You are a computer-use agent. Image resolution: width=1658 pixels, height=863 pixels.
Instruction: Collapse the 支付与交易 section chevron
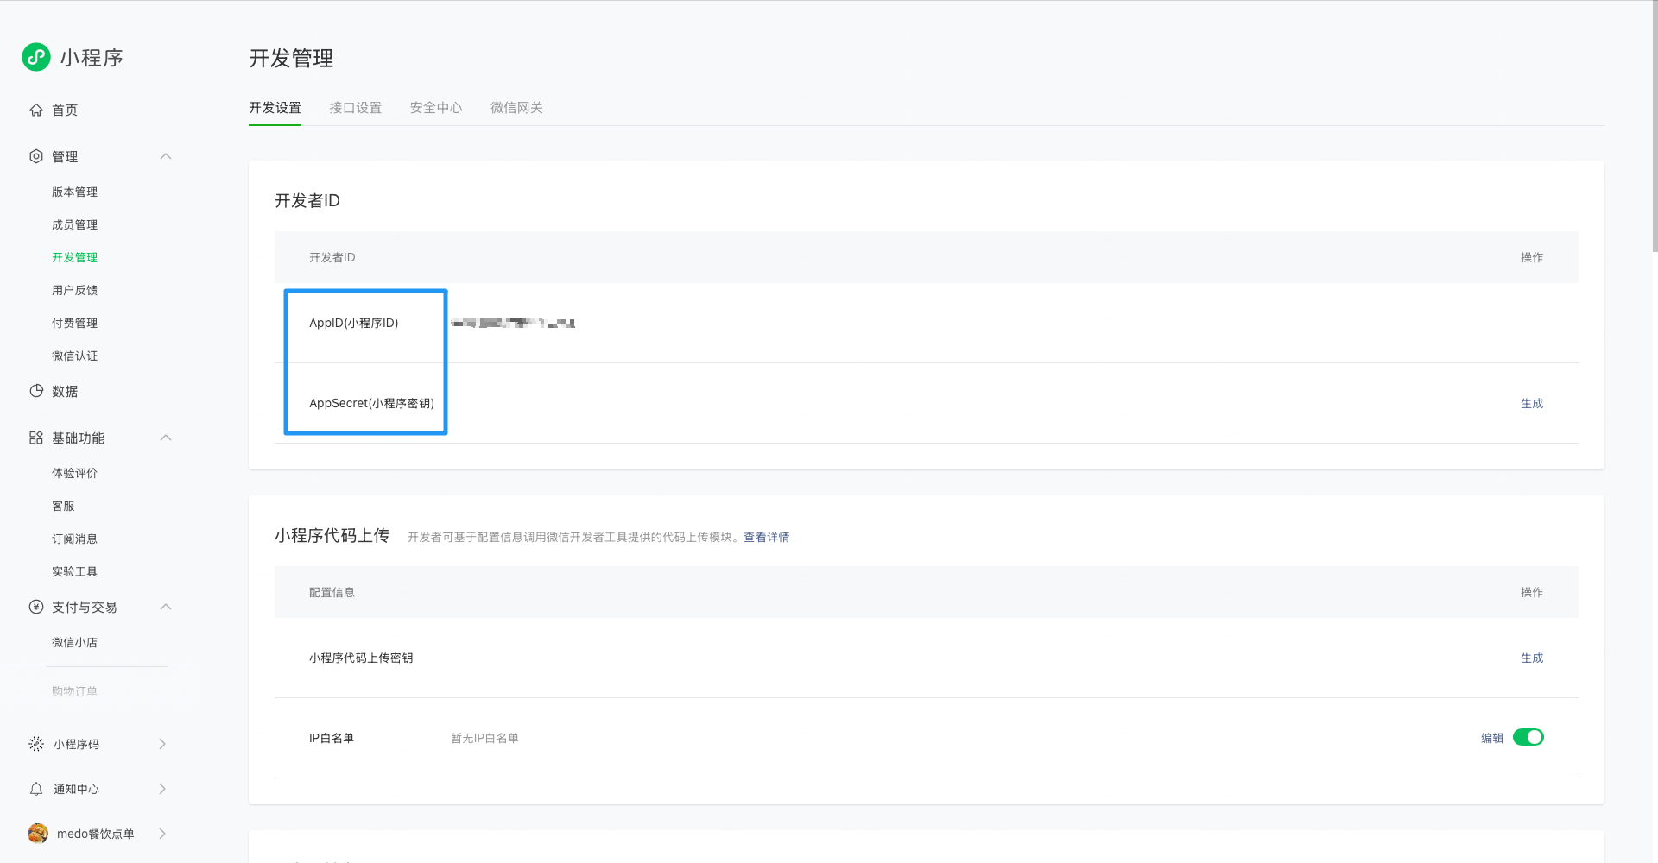pos(166,607)
